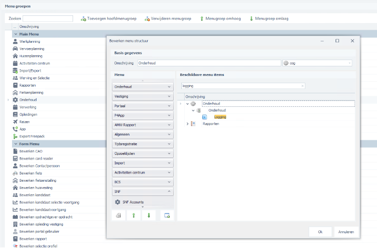Screen dimensions: 377x251
Task: Click the Bewerken CAO document icon
Action: point(15,151)
